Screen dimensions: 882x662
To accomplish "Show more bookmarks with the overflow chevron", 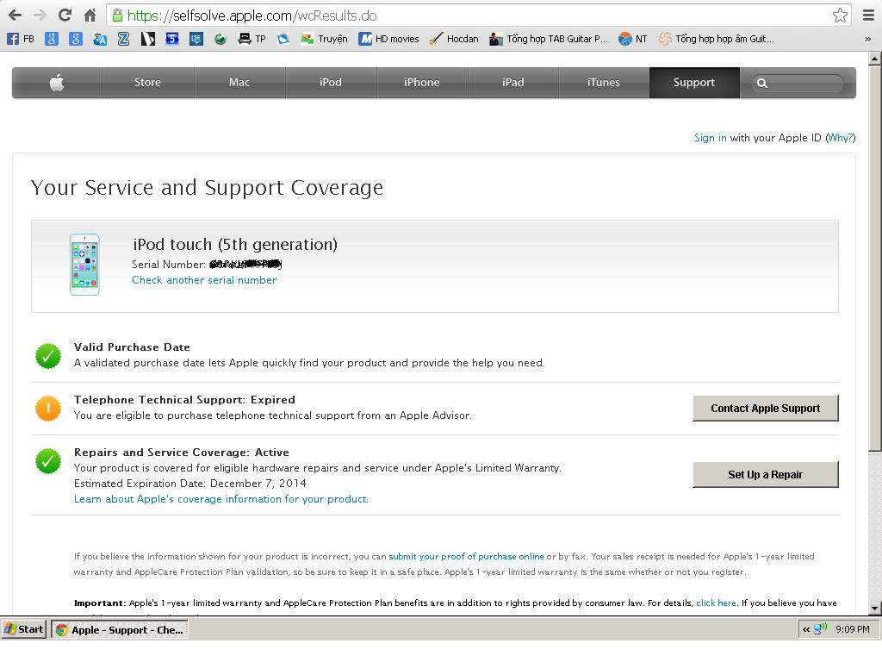I will 868,39.
